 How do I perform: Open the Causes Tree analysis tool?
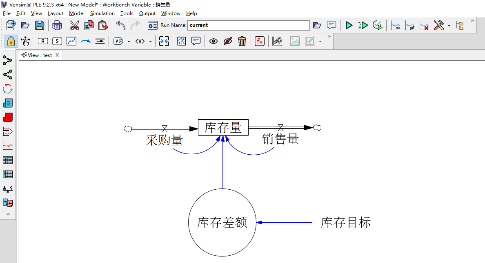(x=8, y=60)
